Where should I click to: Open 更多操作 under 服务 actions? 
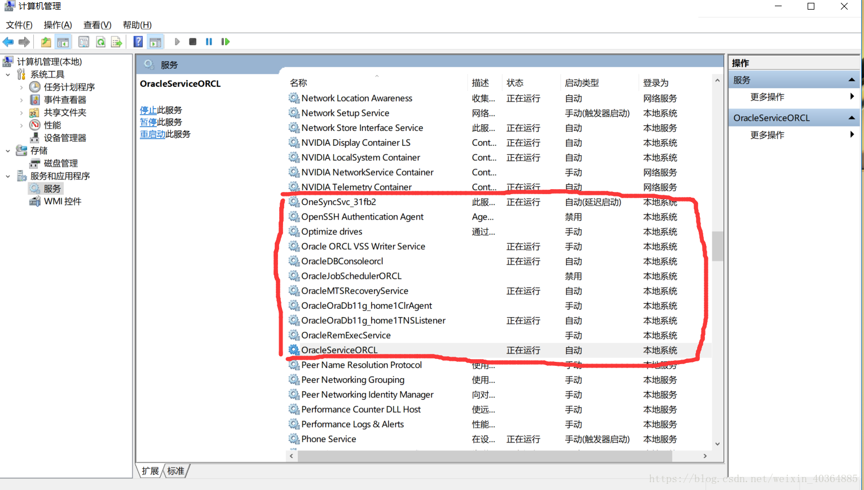pos(768,97)
